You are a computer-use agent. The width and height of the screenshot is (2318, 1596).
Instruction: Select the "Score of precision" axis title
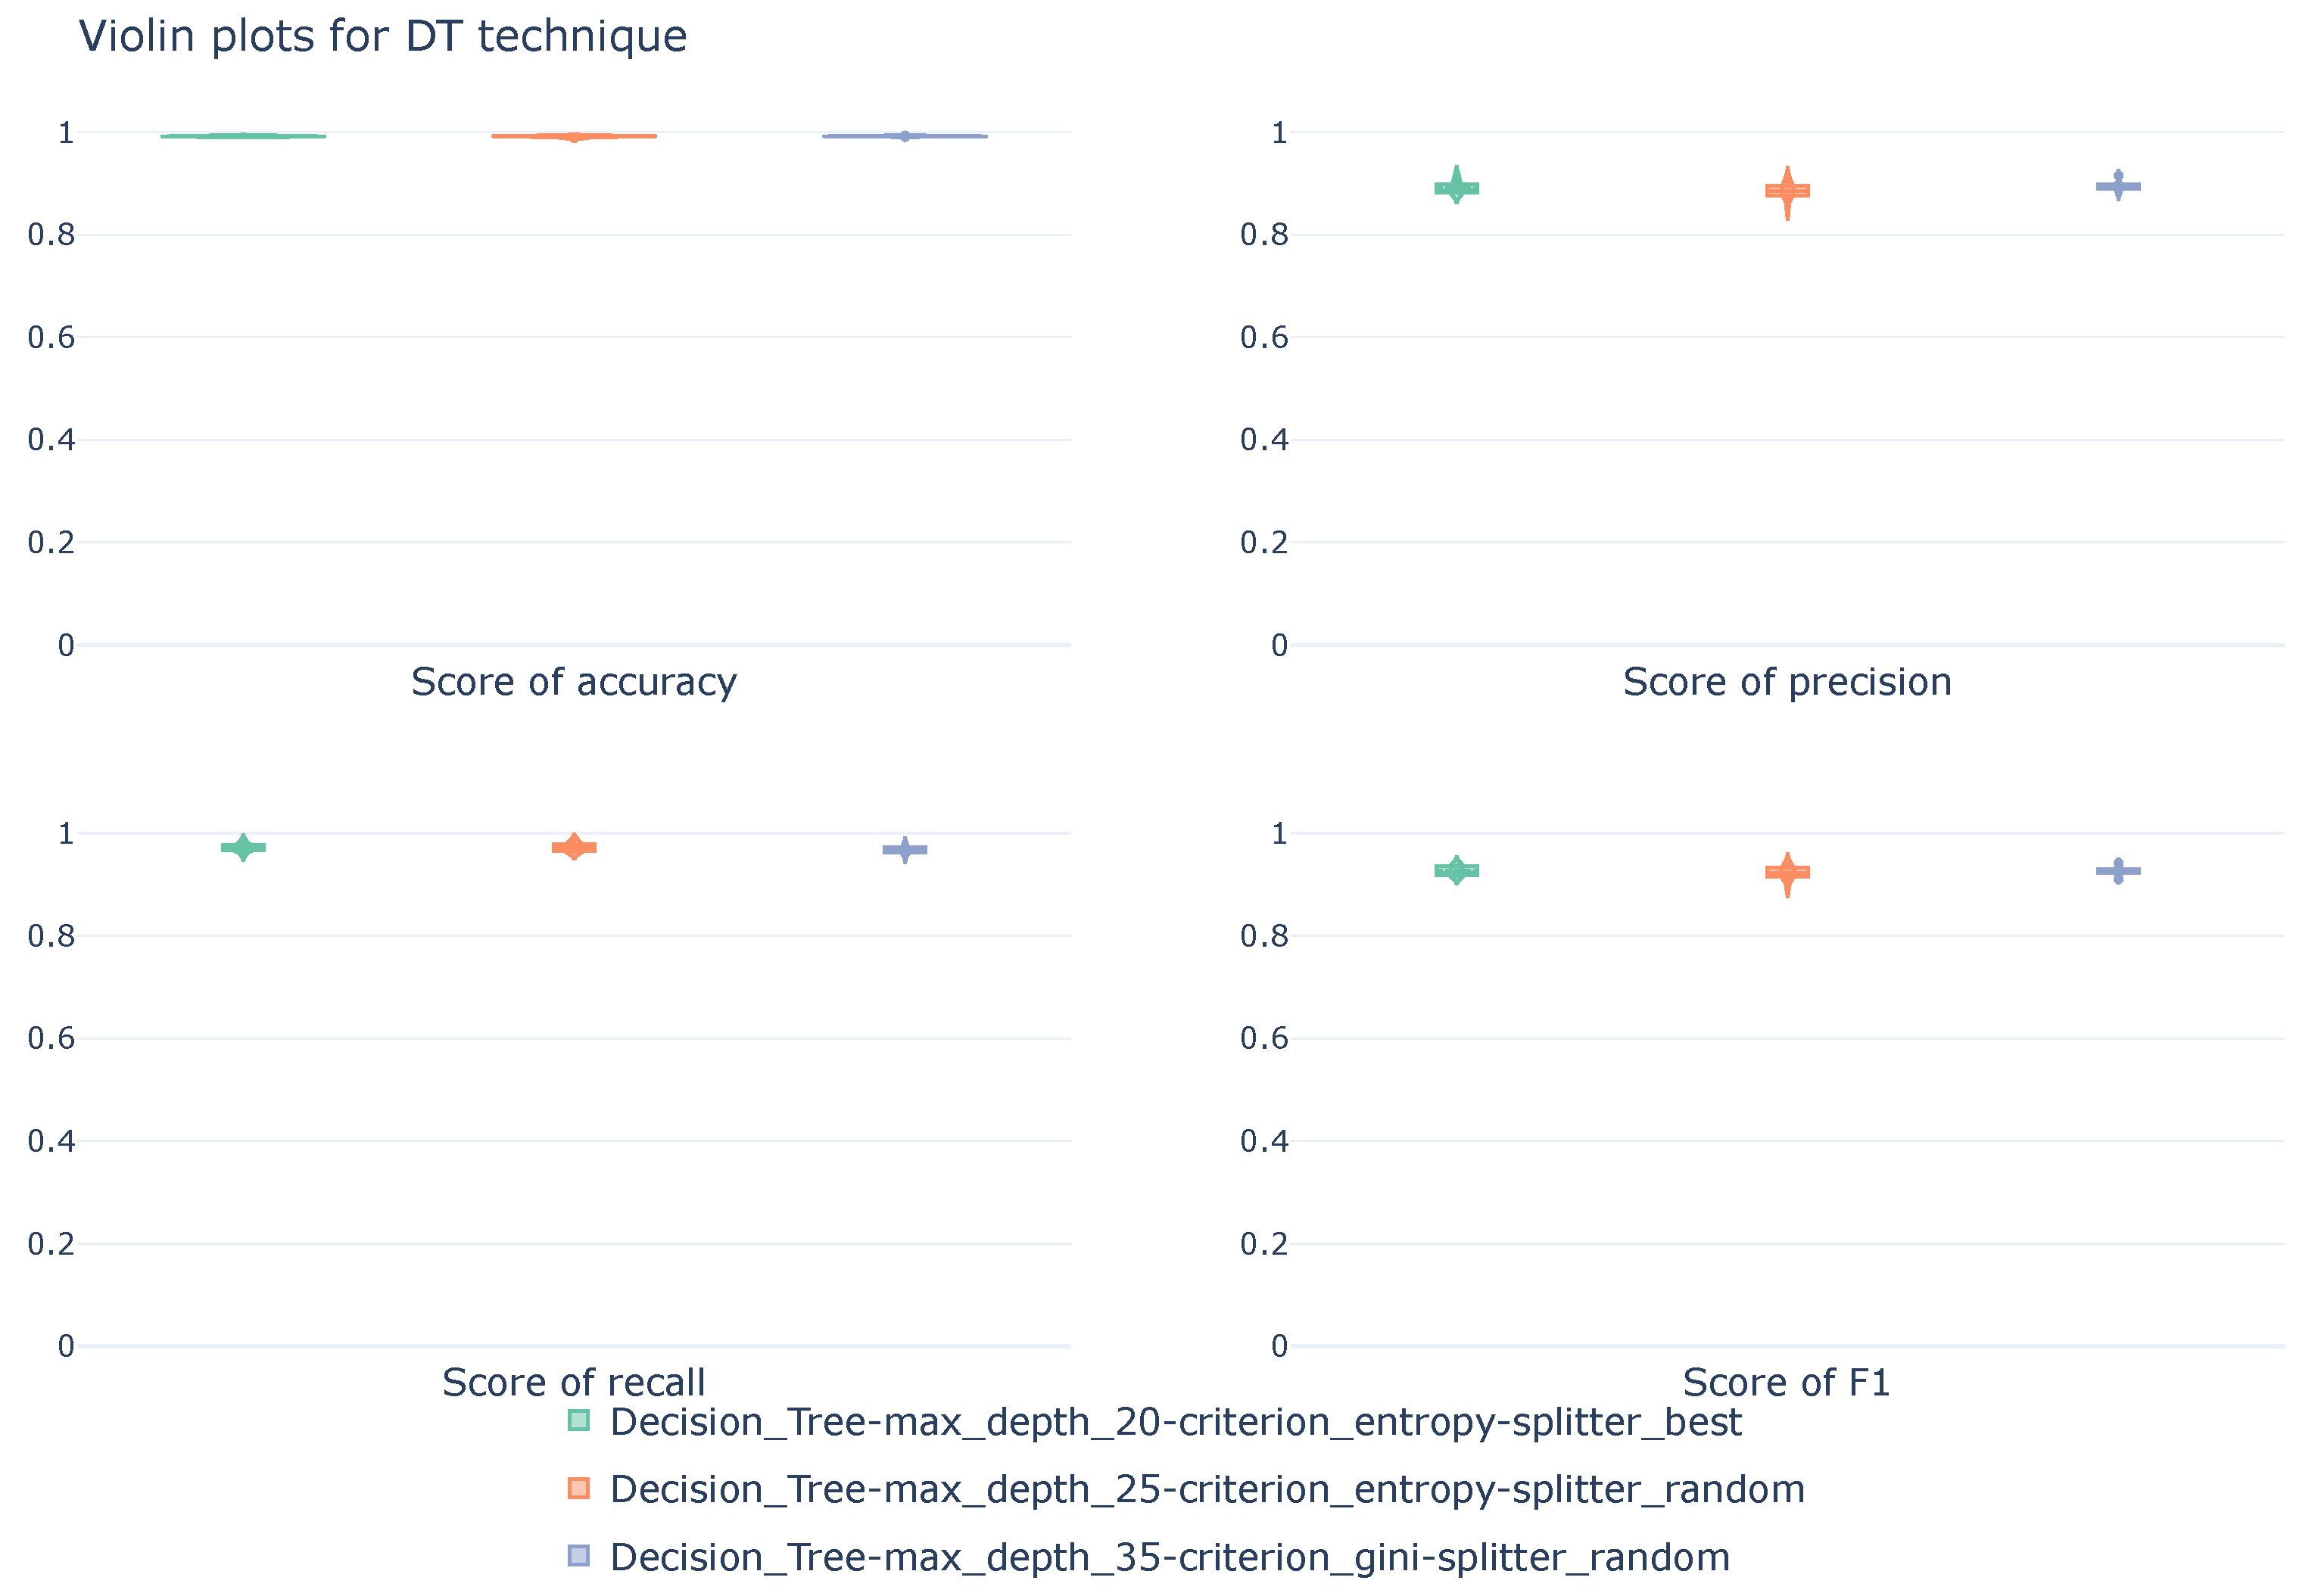pos(1787,682)
